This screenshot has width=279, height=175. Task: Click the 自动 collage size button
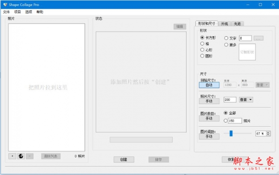pos(209,85)
